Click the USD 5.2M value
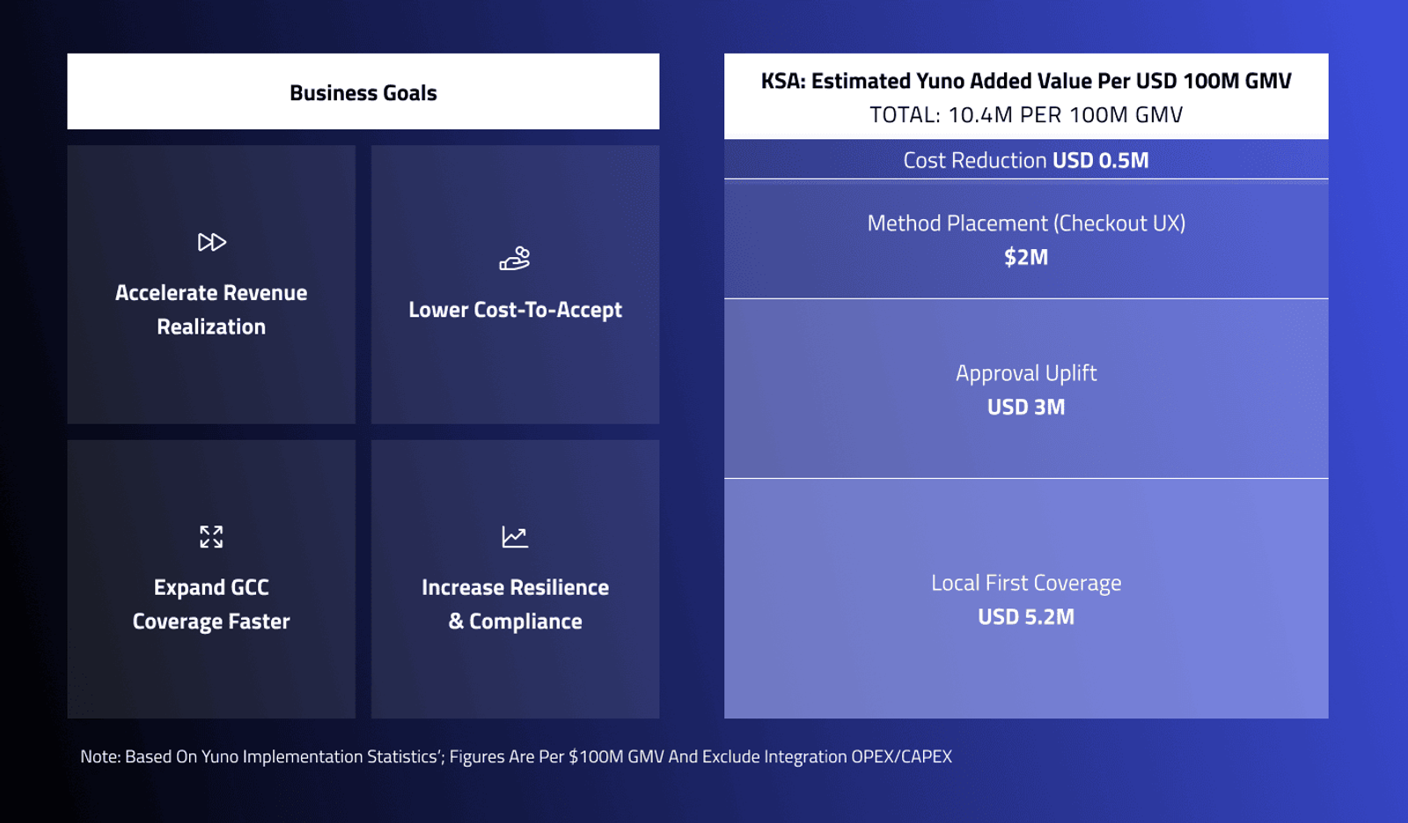 1026,617
